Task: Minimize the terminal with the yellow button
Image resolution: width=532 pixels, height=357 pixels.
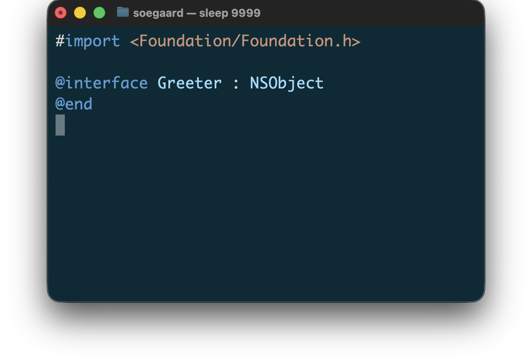Action: [80, 13]
